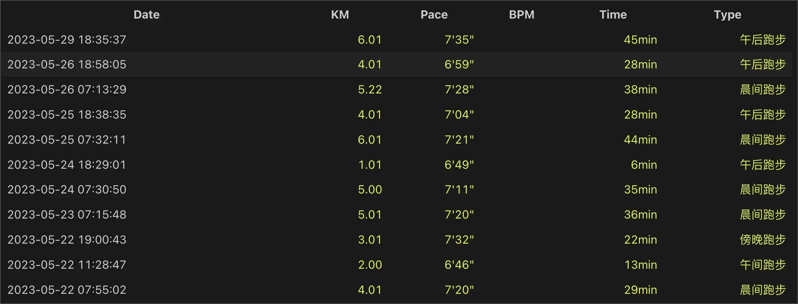Image resolution: width=798 pixels, height=304 pixels.
Task: Select the 傍晚跑步 evening run row
Action: pos(397,240)
